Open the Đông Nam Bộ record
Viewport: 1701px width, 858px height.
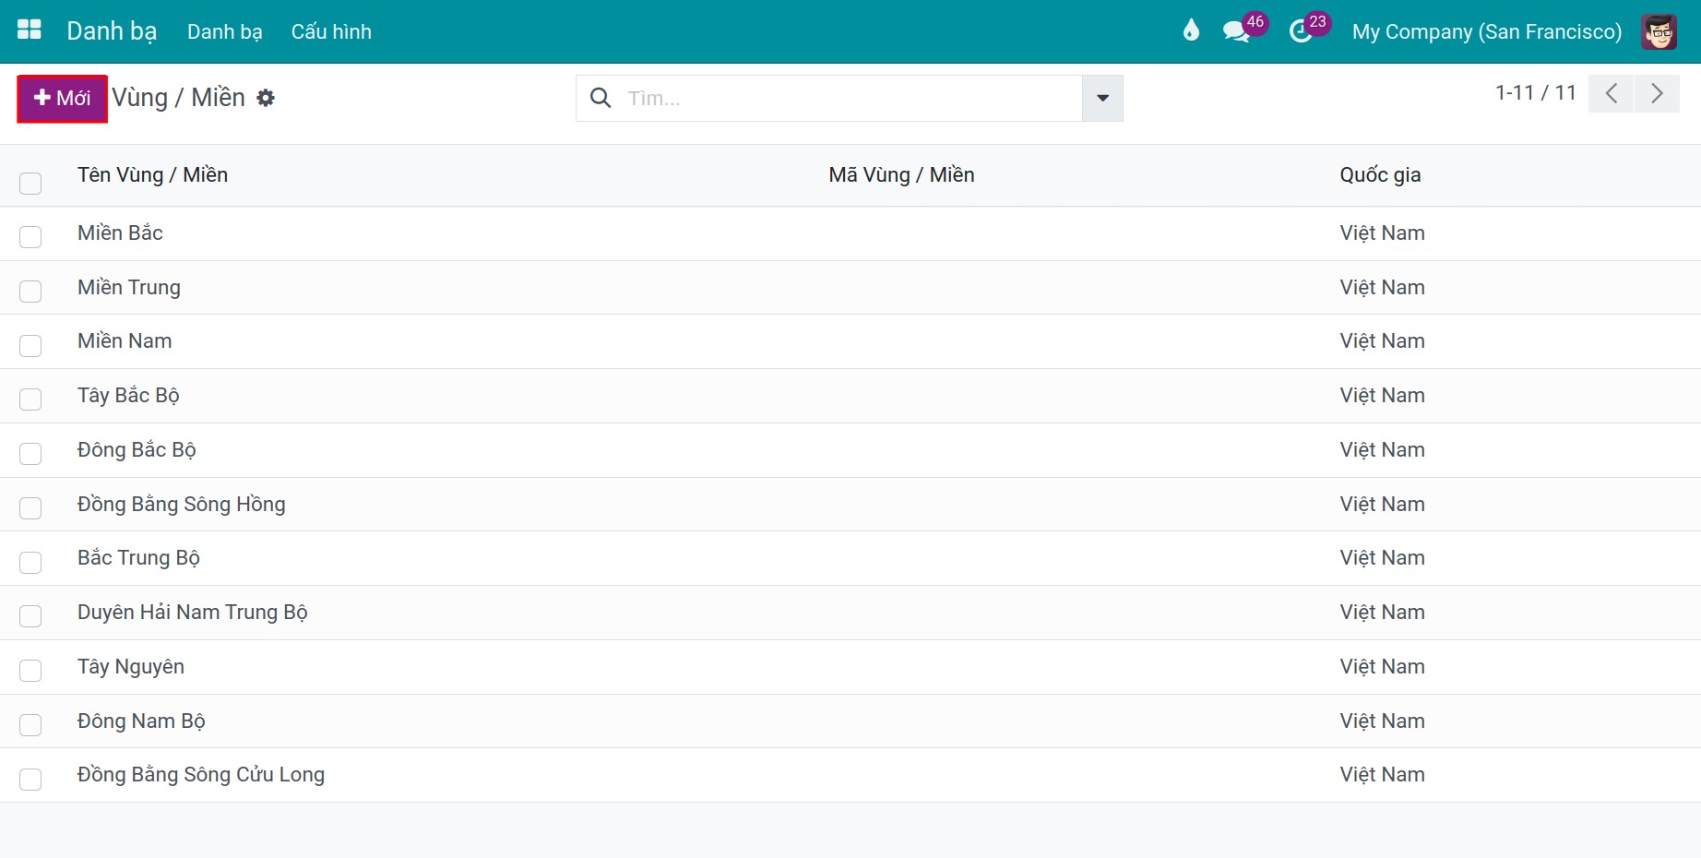pyautogui.click(x=141, y=721)
